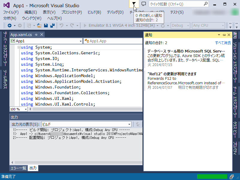Open the notifications panel window position menu
The width and height of the screenshot is (240, 180).
pos(219,35)
